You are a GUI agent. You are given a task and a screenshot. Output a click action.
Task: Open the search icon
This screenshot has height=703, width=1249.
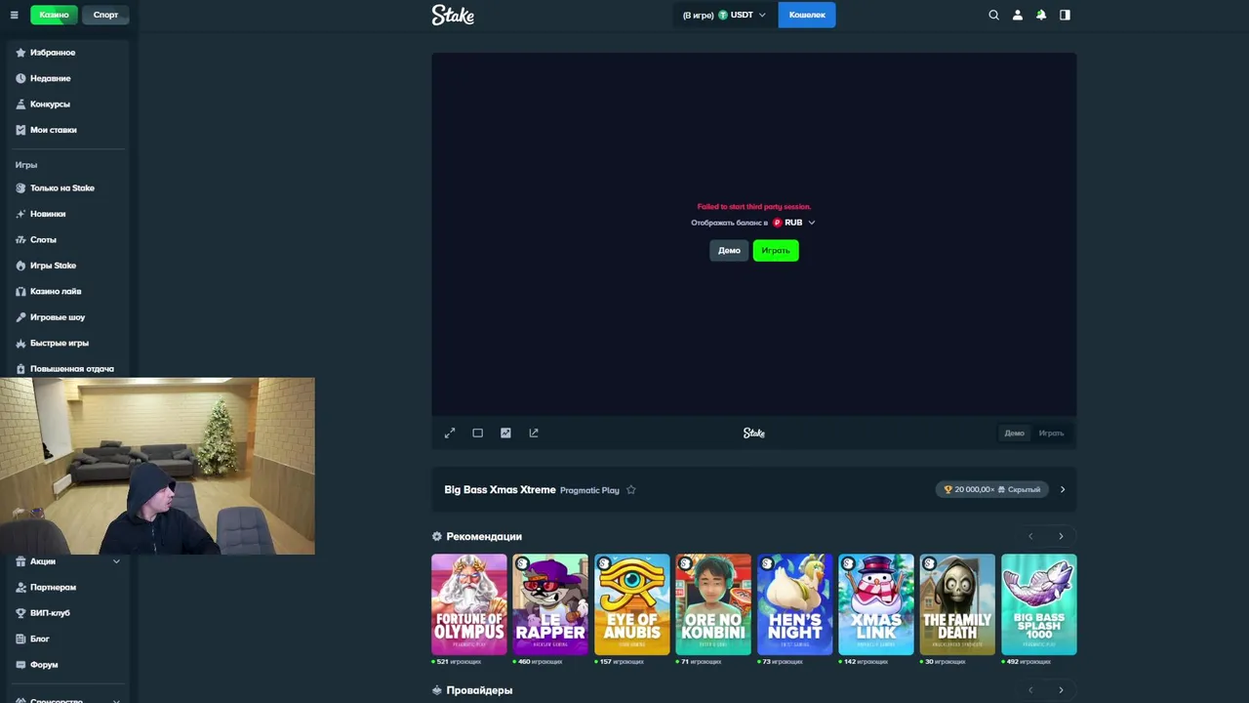[993, 15]
